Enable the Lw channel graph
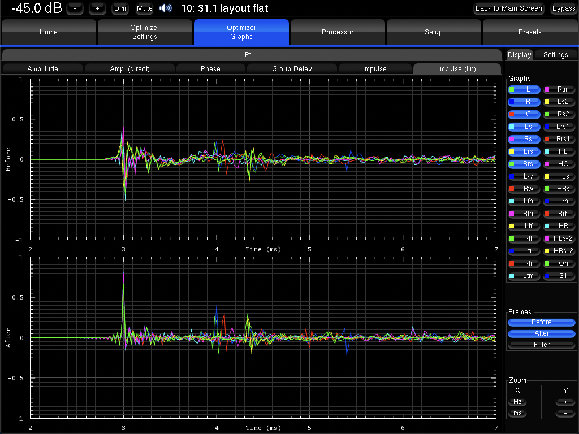This screenshot has width=579, height=434. 524,176
